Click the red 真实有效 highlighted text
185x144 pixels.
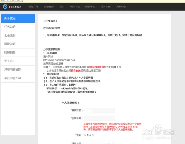[76, 71]
